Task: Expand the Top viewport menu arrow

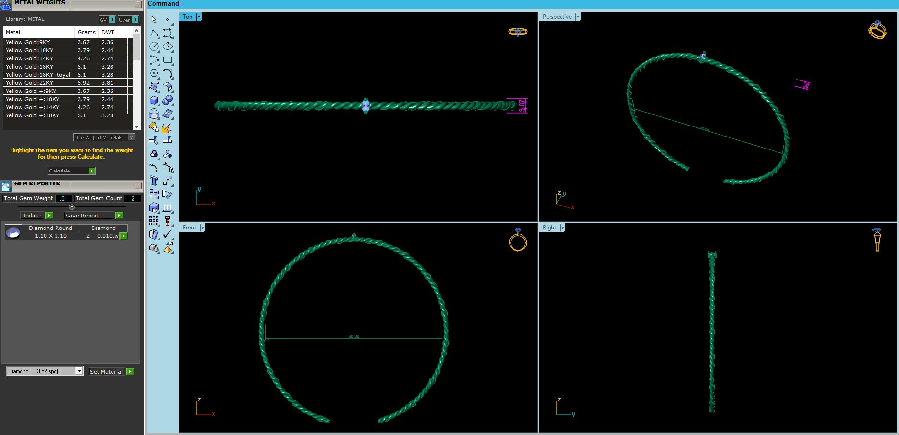Action: pyautogui.click(x=199, y=17)
